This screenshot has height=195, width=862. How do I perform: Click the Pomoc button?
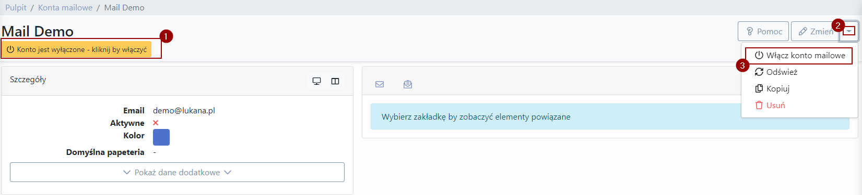click(763, 32)
